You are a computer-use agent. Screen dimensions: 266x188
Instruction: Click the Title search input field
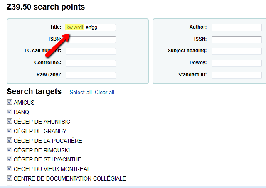coord(100,27)
